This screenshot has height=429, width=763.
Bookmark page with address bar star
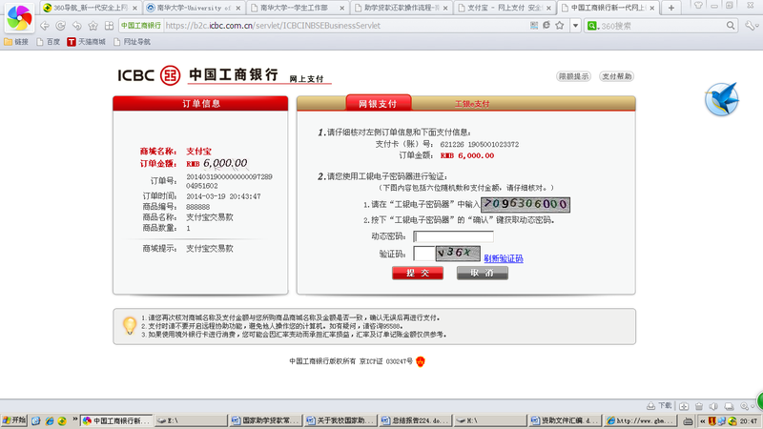pos(560,26)
